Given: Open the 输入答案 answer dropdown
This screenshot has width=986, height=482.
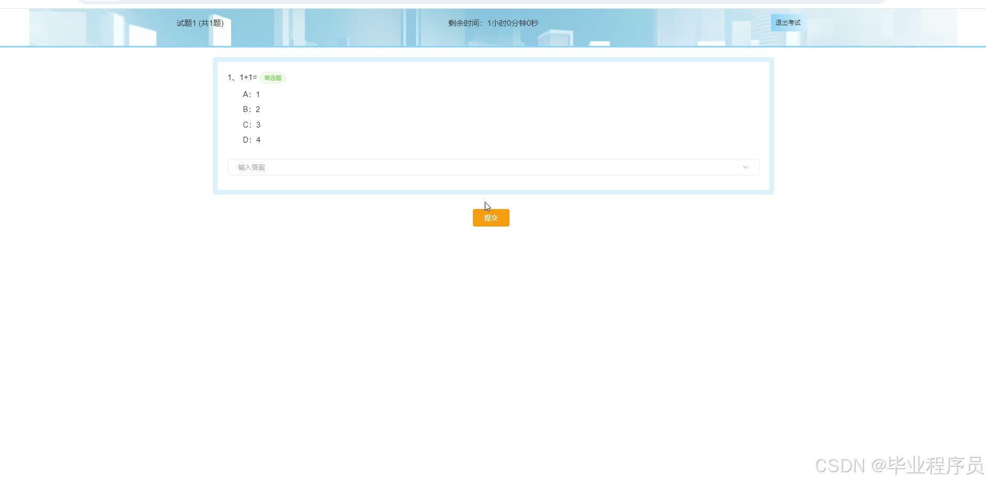Looking at the screenshot, I should (x=493, y=167).
